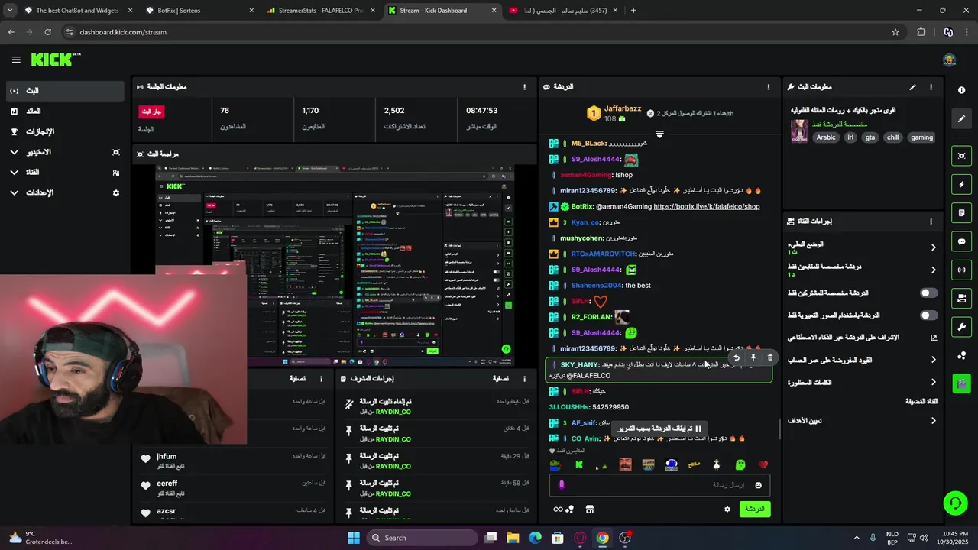Toggle subscribers-only chat switch
Screen dimensions: 978x550
click(x=929, y=293)
